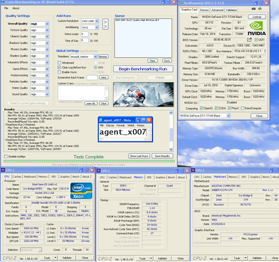Open the Edycja menu in Notepad
279x262 pixels.
[110, 125]
